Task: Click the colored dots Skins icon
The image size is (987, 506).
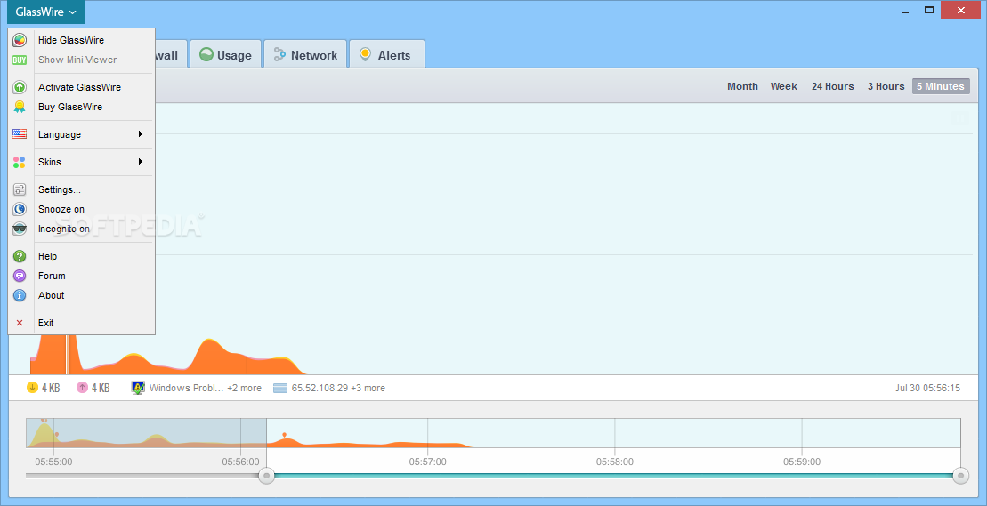Action: pyautogui.click(x=20, y=162)
